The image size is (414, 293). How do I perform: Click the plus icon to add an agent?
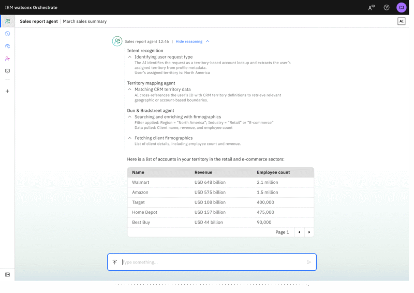tap(7, 91)
